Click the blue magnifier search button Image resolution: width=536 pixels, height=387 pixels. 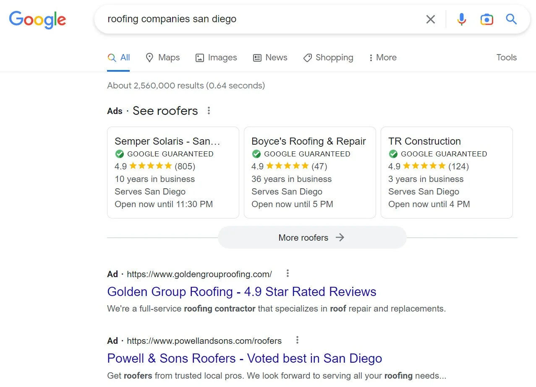[511, 19]
